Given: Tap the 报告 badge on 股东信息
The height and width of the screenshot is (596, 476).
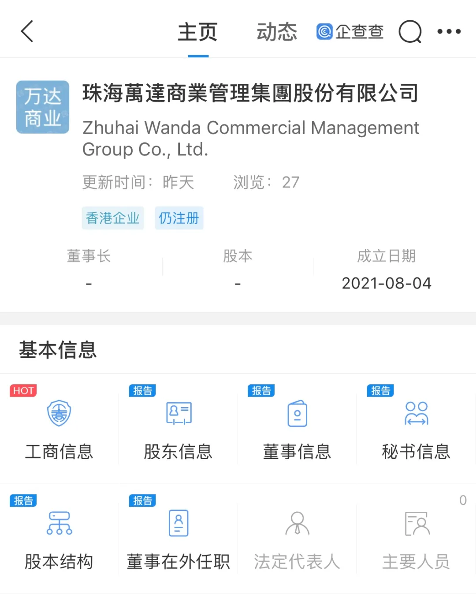Looking at the screenshot, I should click(x=142, y=390).
